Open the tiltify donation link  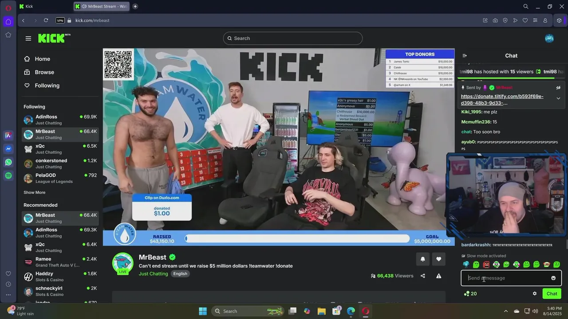point(502,100)
